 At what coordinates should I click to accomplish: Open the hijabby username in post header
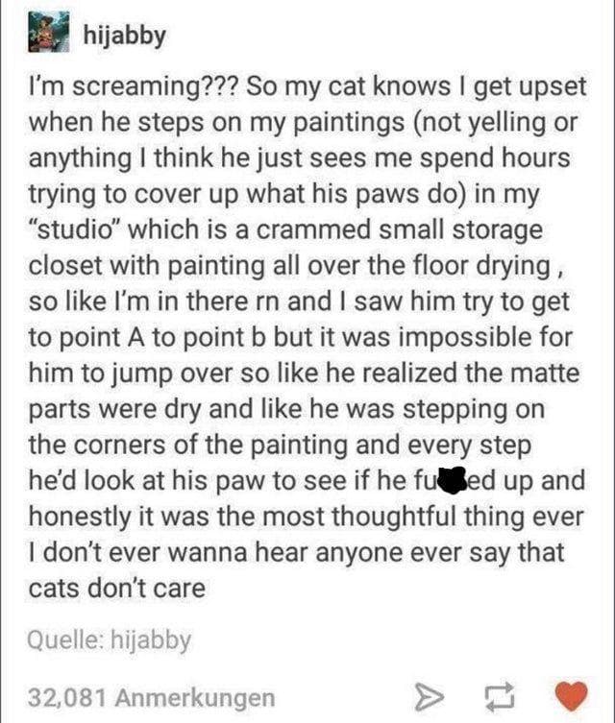click(x=125, y=35)
